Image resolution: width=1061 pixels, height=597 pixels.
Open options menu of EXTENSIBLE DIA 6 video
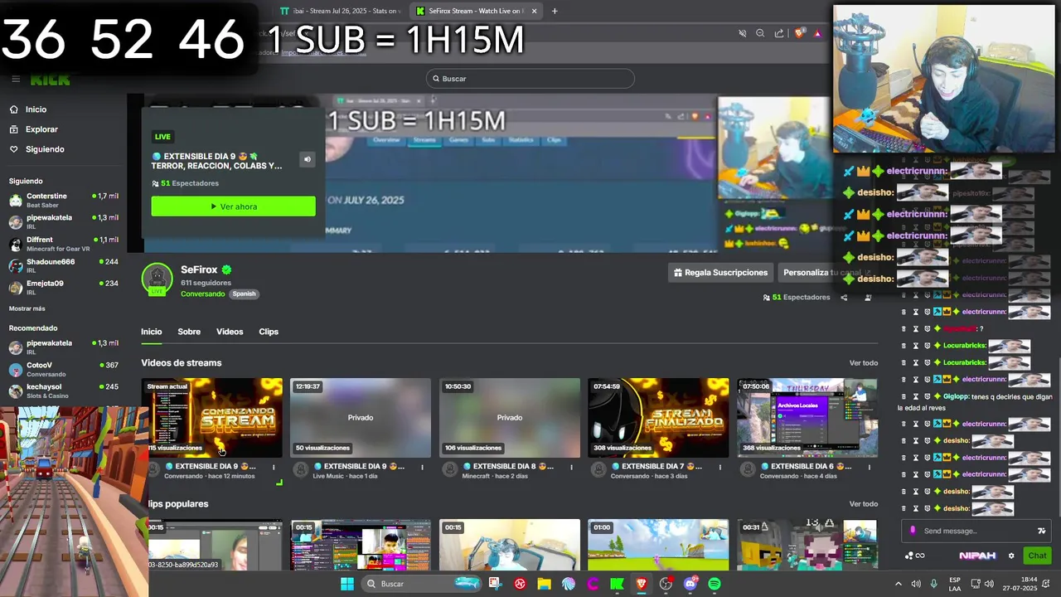[869, 467]
